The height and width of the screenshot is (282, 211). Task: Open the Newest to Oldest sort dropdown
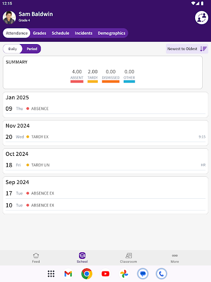click(187, 49)
